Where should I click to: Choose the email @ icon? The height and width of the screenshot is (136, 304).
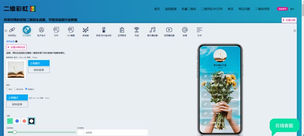click(x=185, y=30)
